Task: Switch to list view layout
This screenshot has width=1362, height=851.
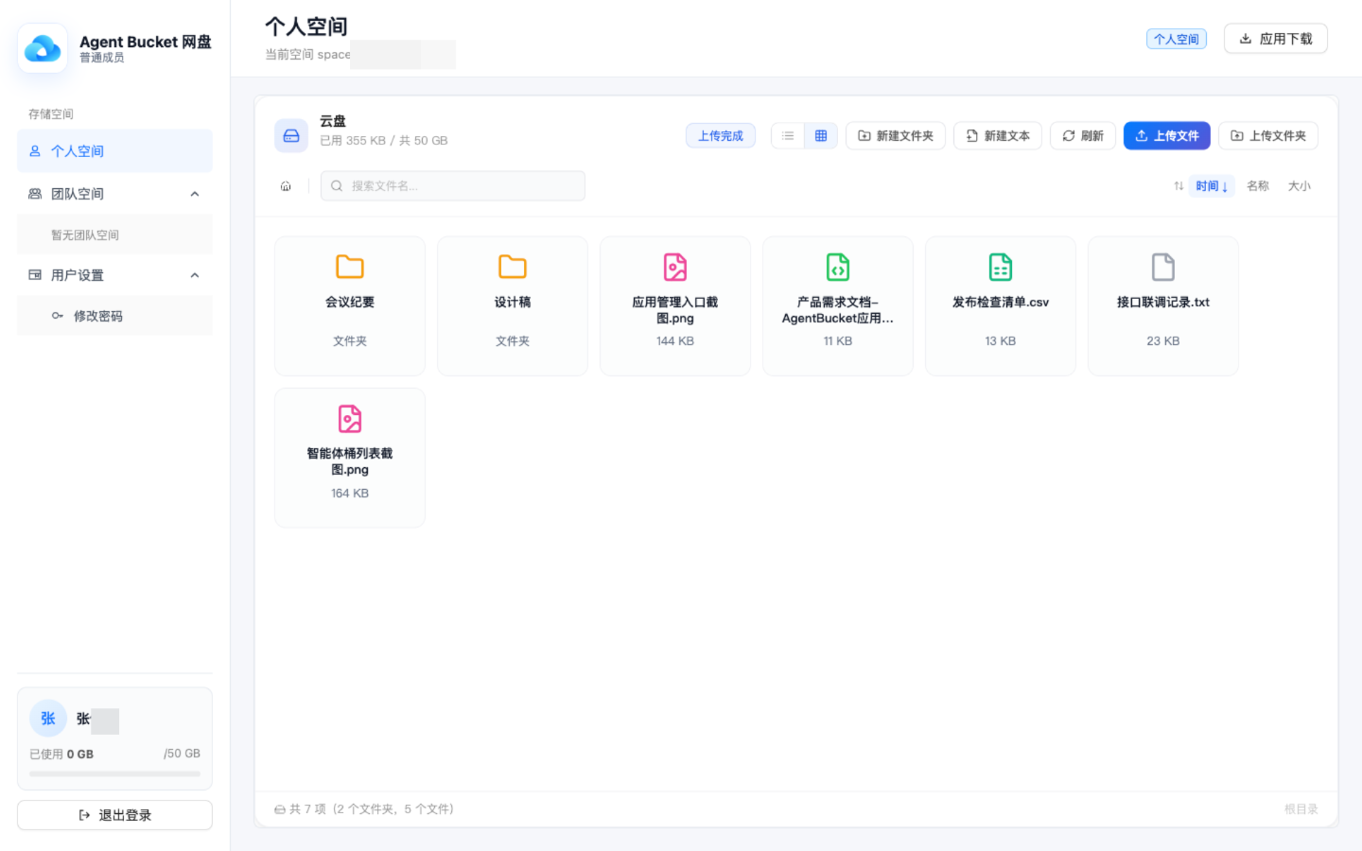Action: tap(788, 136)
